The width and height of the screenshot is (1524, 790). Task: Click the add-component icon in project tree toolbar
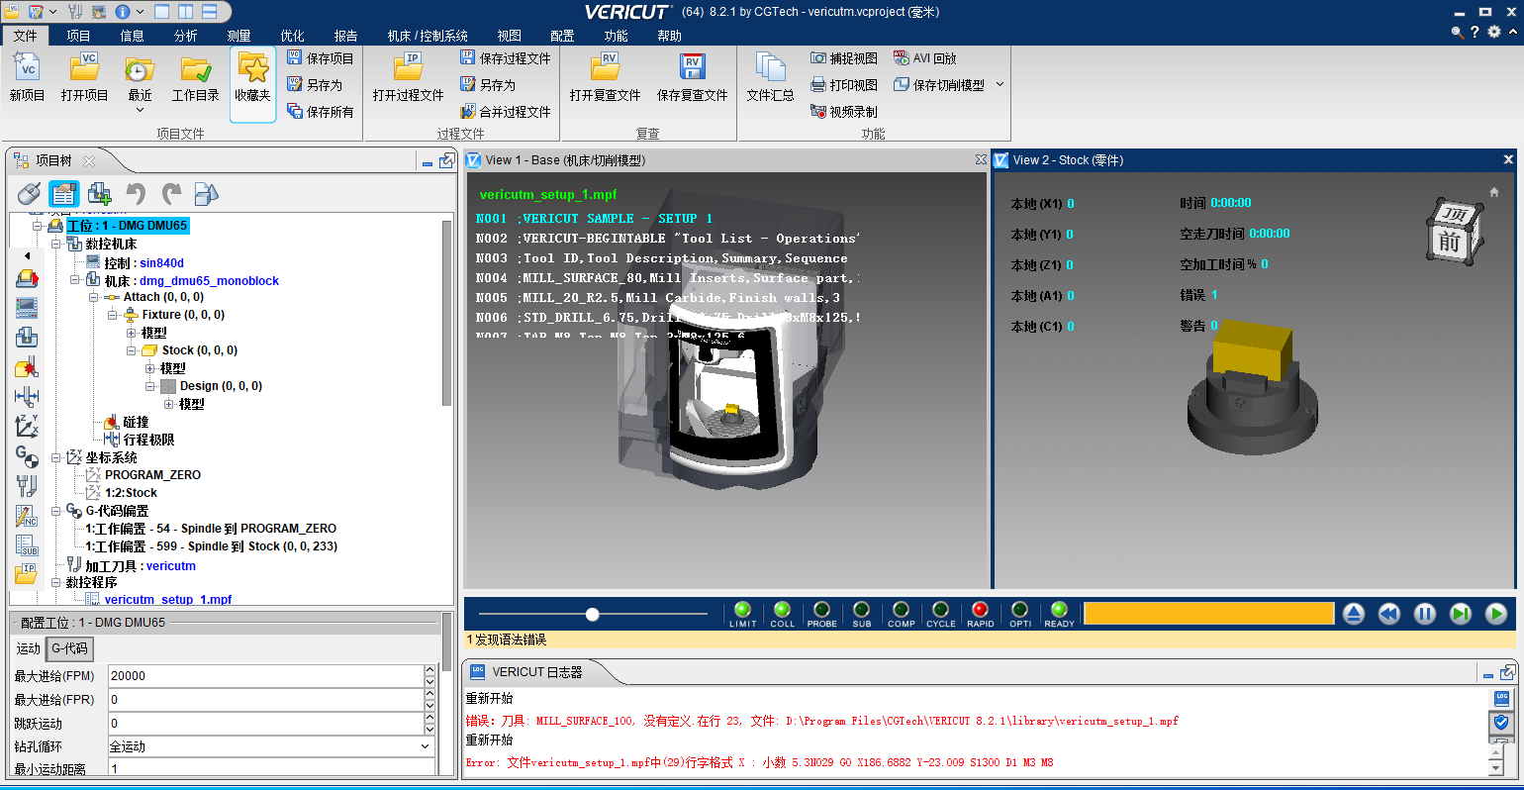(x=100, y=193)
